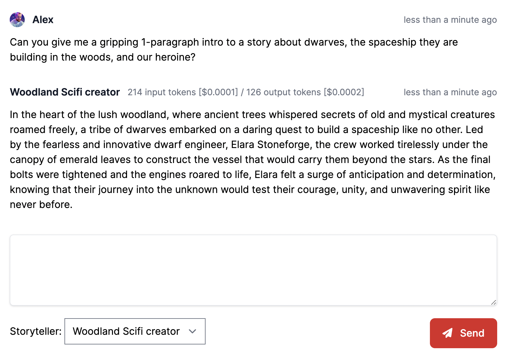This screenshot has height=356, width=505.
Task: Click the timestamp on Alex's message
Action: pos(450,20)
